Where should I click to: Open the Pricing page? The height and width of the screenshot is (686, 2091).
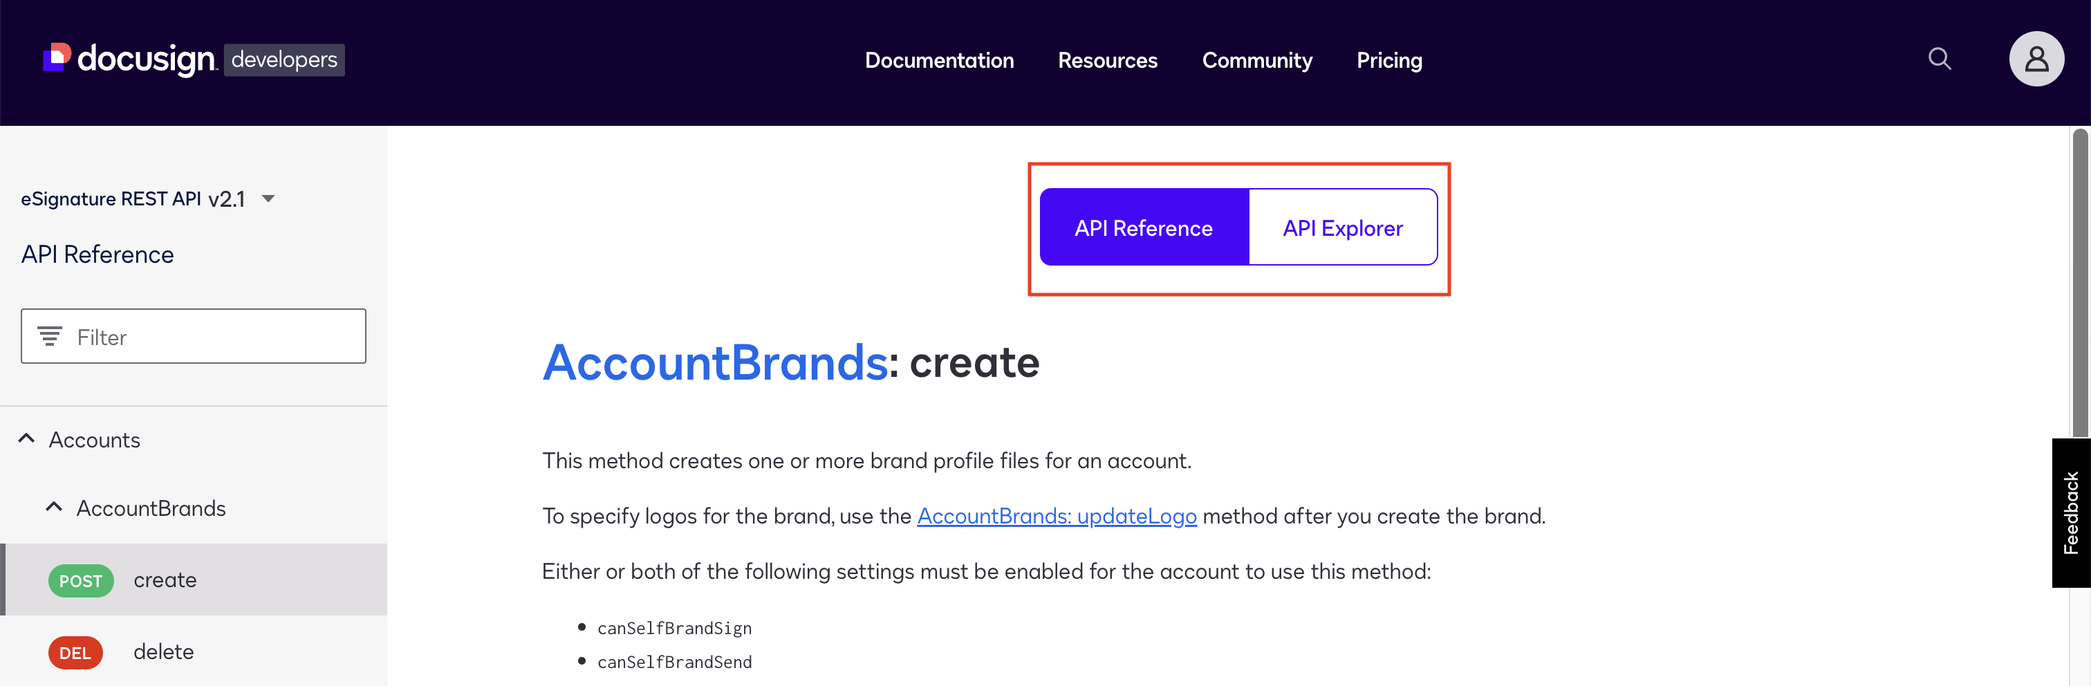tap(1389, 60)
